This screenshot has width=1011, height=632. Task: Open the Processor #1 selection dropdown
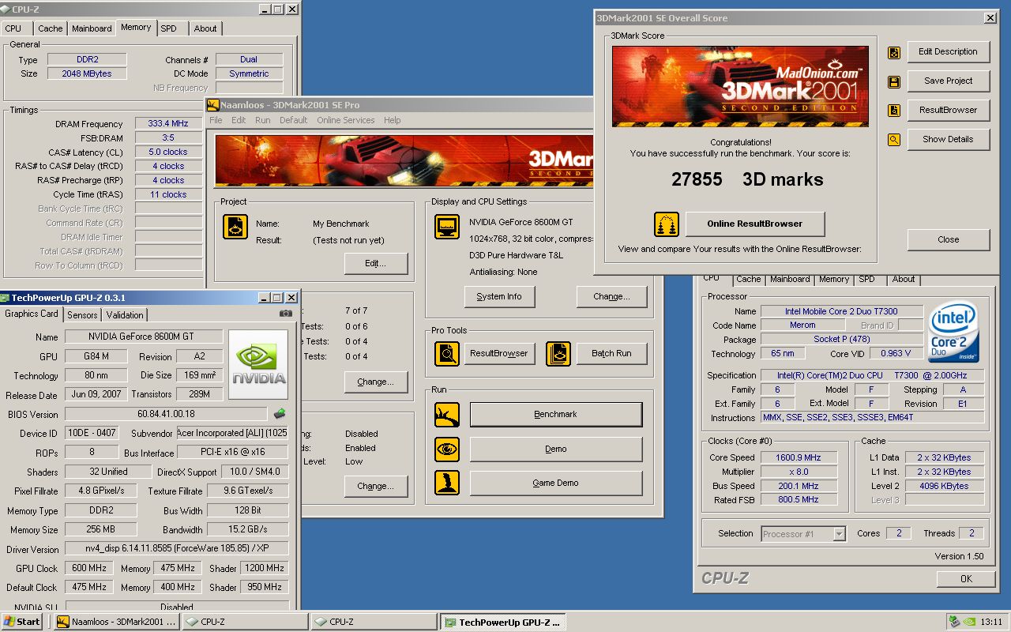pyautogui.click(x=839, y=534)
